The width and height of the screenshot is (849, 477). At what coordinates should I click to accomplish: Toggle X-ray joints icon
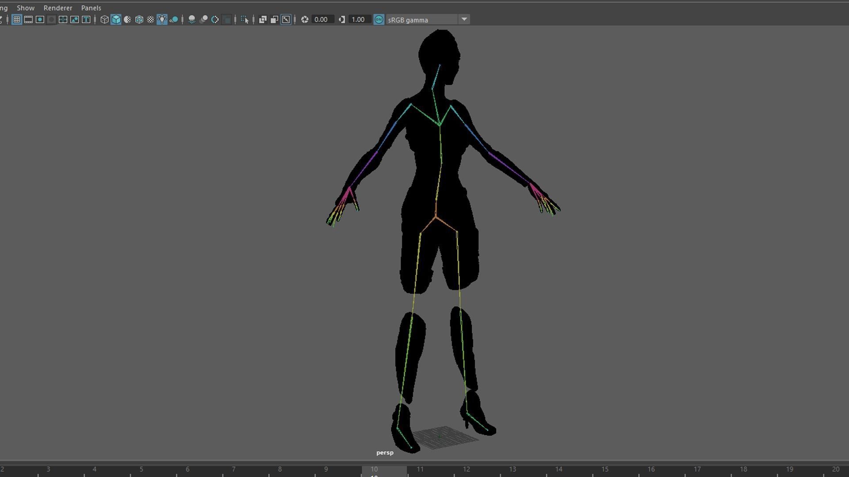click(x=286, y=19)
